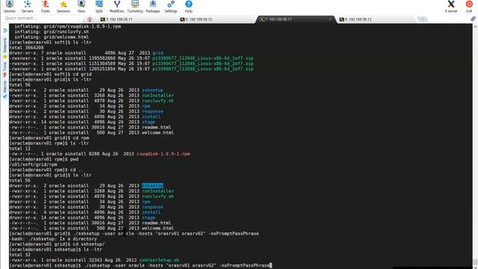This screenshot has height=269, width=478.
Task: Click the highlighted sshsetup directory name
Action: point(152,186)
